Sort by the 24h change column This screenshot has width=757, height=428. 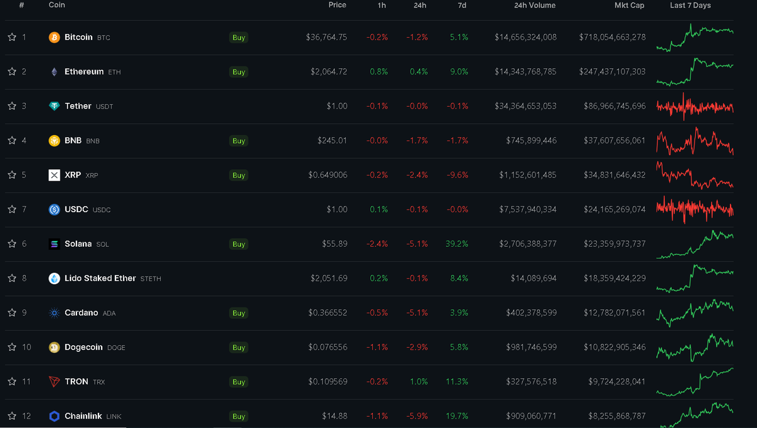[x=420, y=5]
